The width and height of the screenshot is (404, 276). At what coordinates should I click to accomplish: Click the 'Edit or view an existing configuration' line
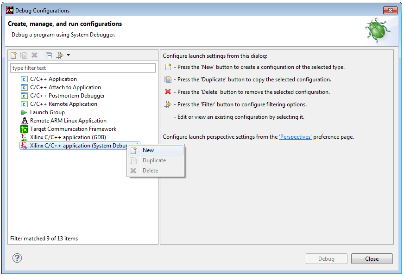[x=240, y=117]
